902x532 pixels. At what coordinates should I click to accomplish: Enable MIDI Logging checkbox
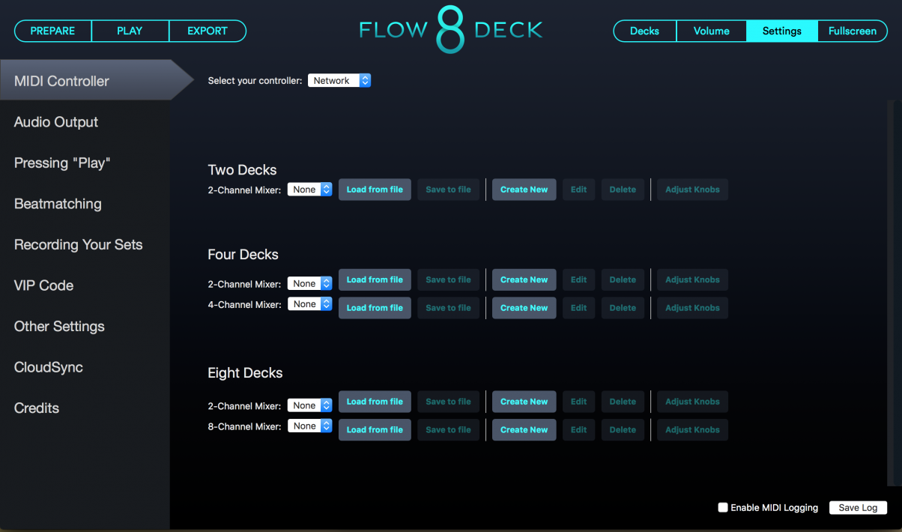pos(723,507)
